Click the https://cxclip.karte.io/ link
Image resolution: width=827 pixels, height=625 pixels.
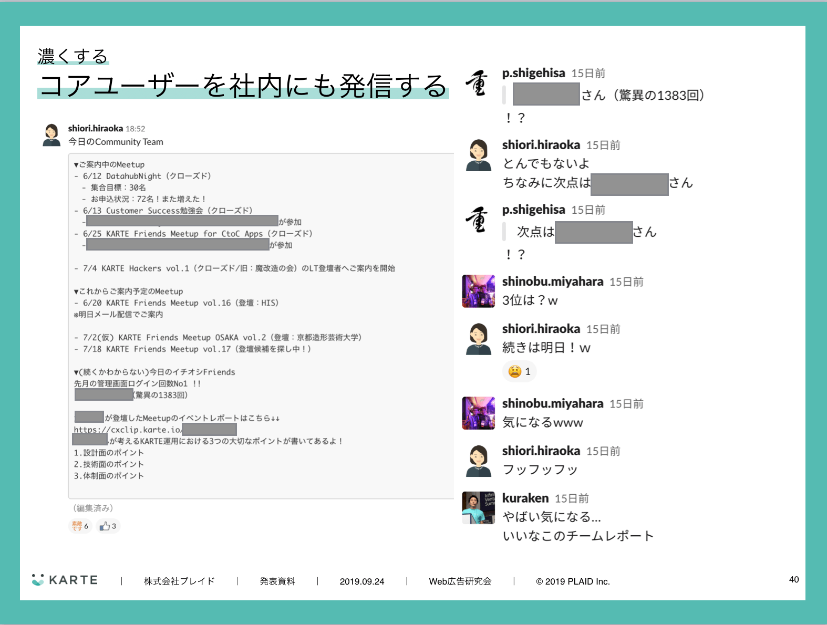tap(128, 430)
